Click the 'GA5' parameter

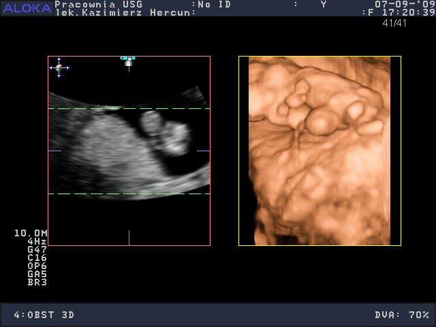(x=37, y=274)
